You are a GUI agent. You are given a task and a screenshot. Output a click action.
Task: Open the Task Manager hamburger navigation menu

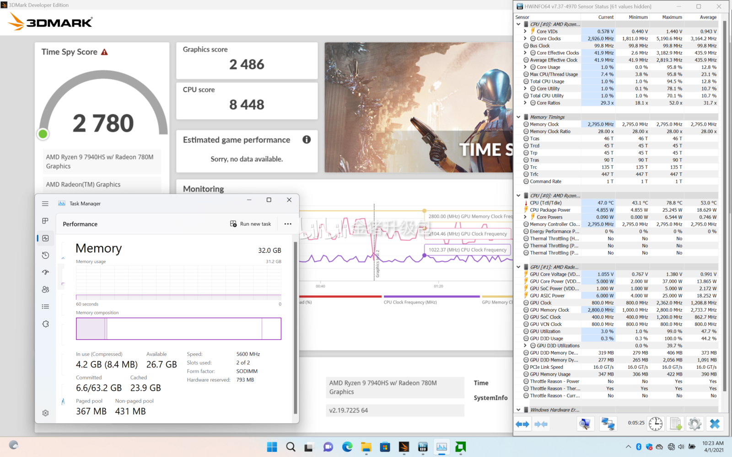[x=45, y=203]
